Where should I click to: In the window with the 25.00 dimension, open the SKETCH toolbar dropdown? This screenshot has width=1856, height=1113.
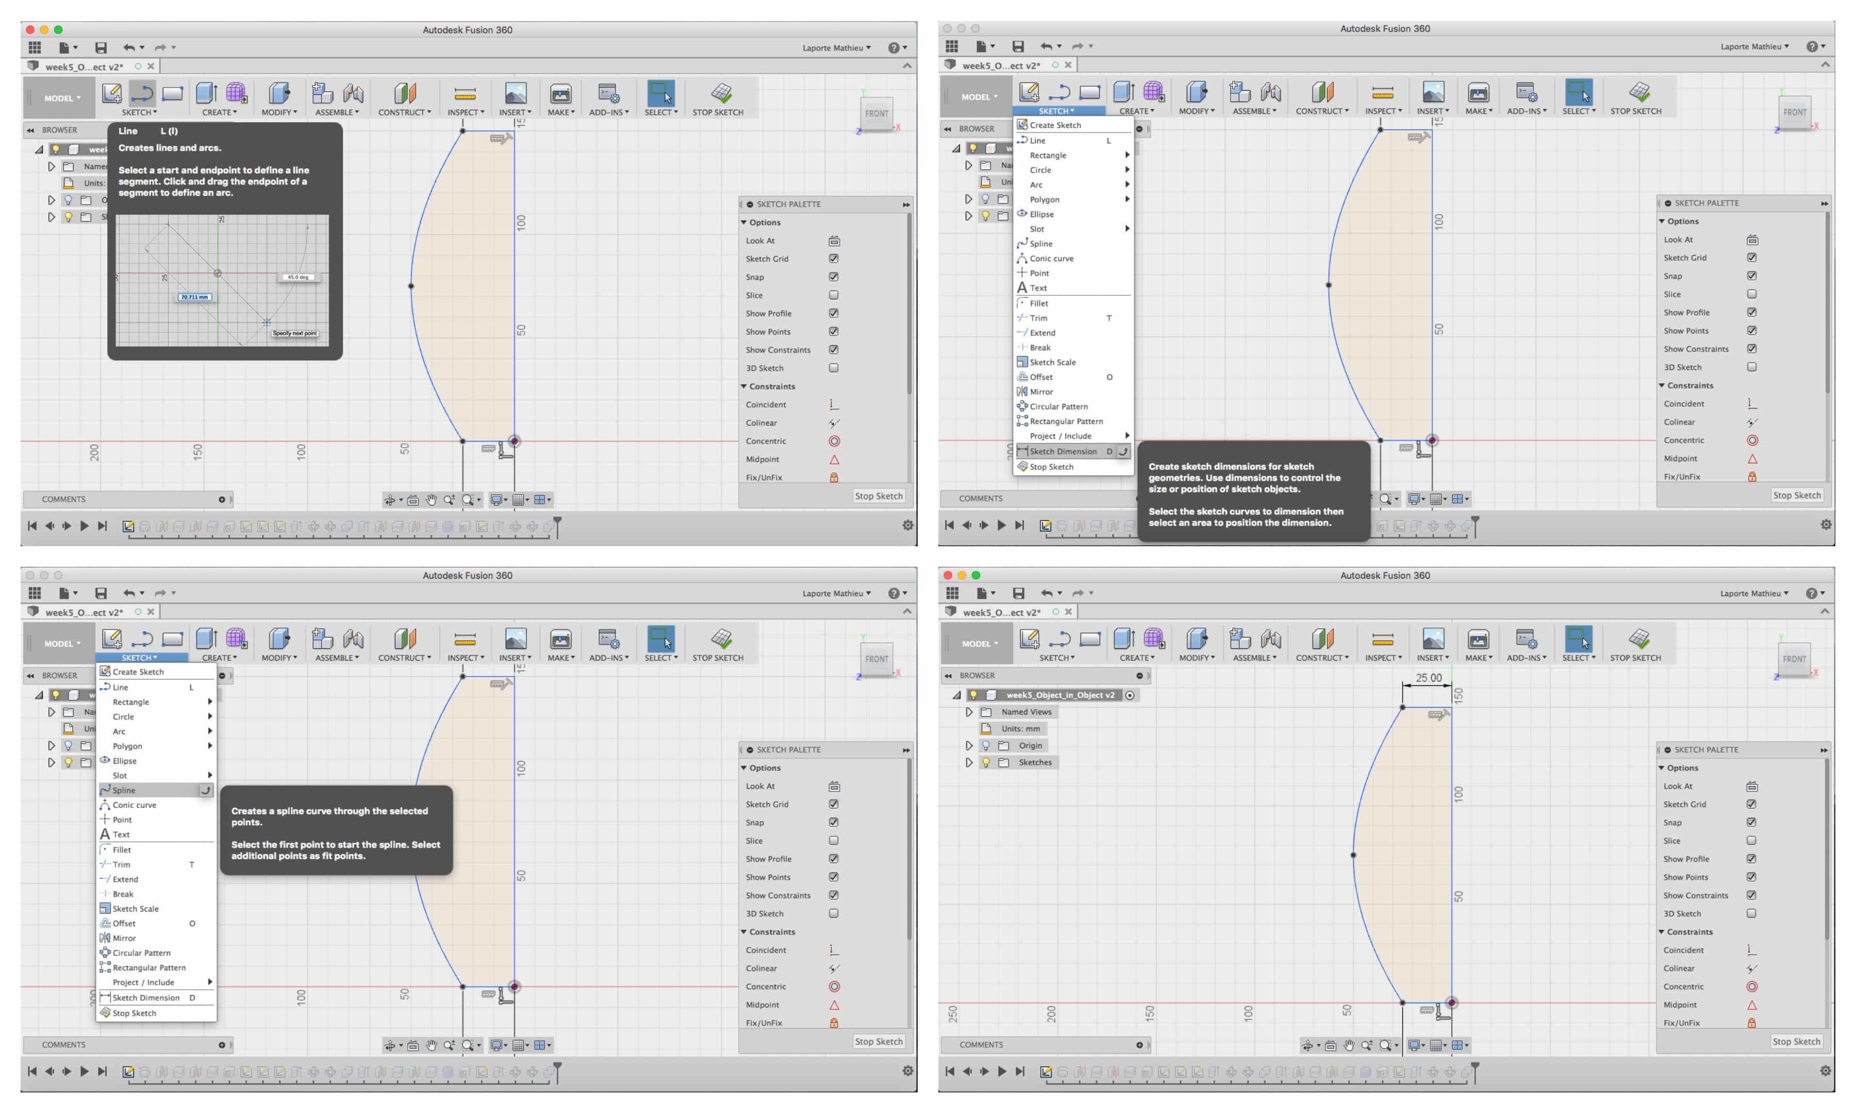coord(1056,657)
